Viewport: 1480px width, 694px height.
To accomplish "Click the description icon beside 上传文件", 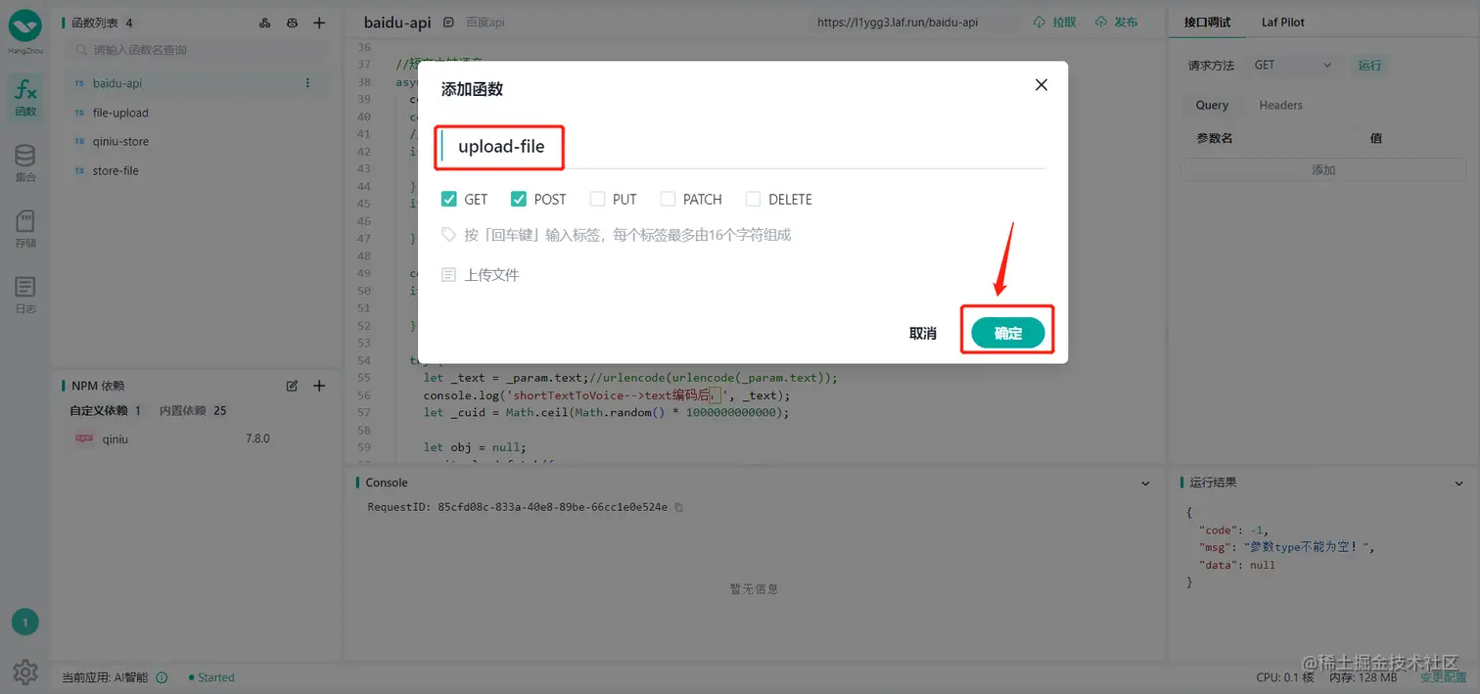I will tap(449, 275).
